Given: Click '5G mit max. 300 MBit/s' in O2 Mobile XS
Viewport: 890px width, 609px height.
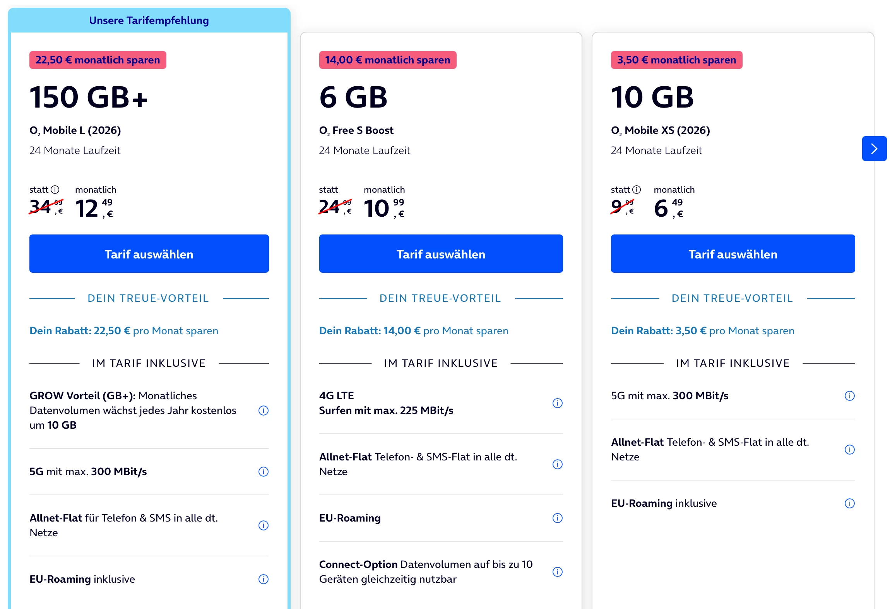Looking at the screenshot, I should [670, 396].
